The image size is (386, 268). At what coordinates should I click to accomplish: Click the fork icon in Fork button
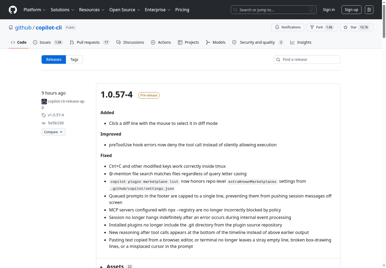tap(312, 27)
